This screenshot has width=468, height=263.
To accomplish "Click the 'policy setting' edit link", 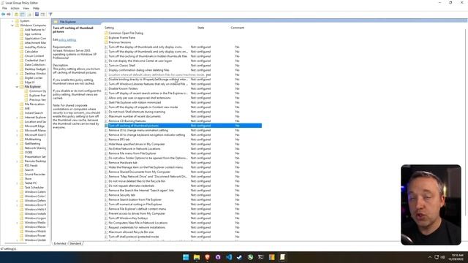I will coord(67,40).
